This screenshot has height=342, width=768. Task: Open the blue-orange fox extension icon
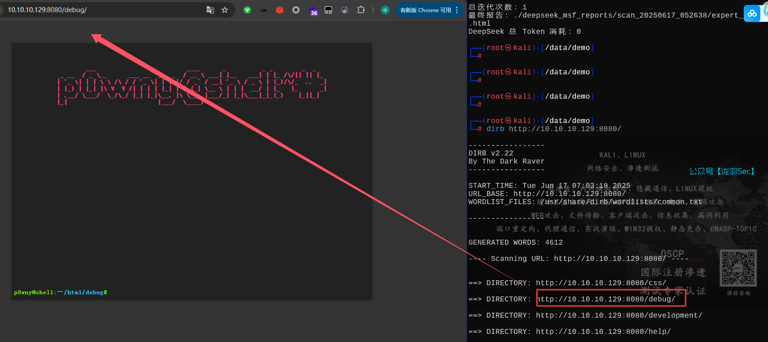click(x=345, y=10)
